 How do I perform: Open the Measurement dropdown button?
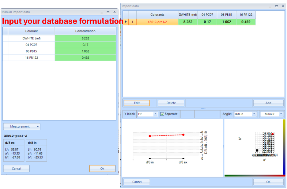pyautogui.click(x=22, y=127)
